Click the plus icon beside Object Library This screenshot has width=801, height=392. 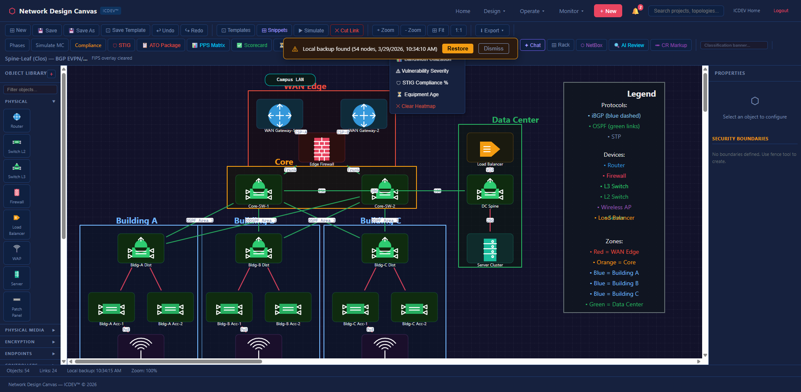tap(52, 74)
